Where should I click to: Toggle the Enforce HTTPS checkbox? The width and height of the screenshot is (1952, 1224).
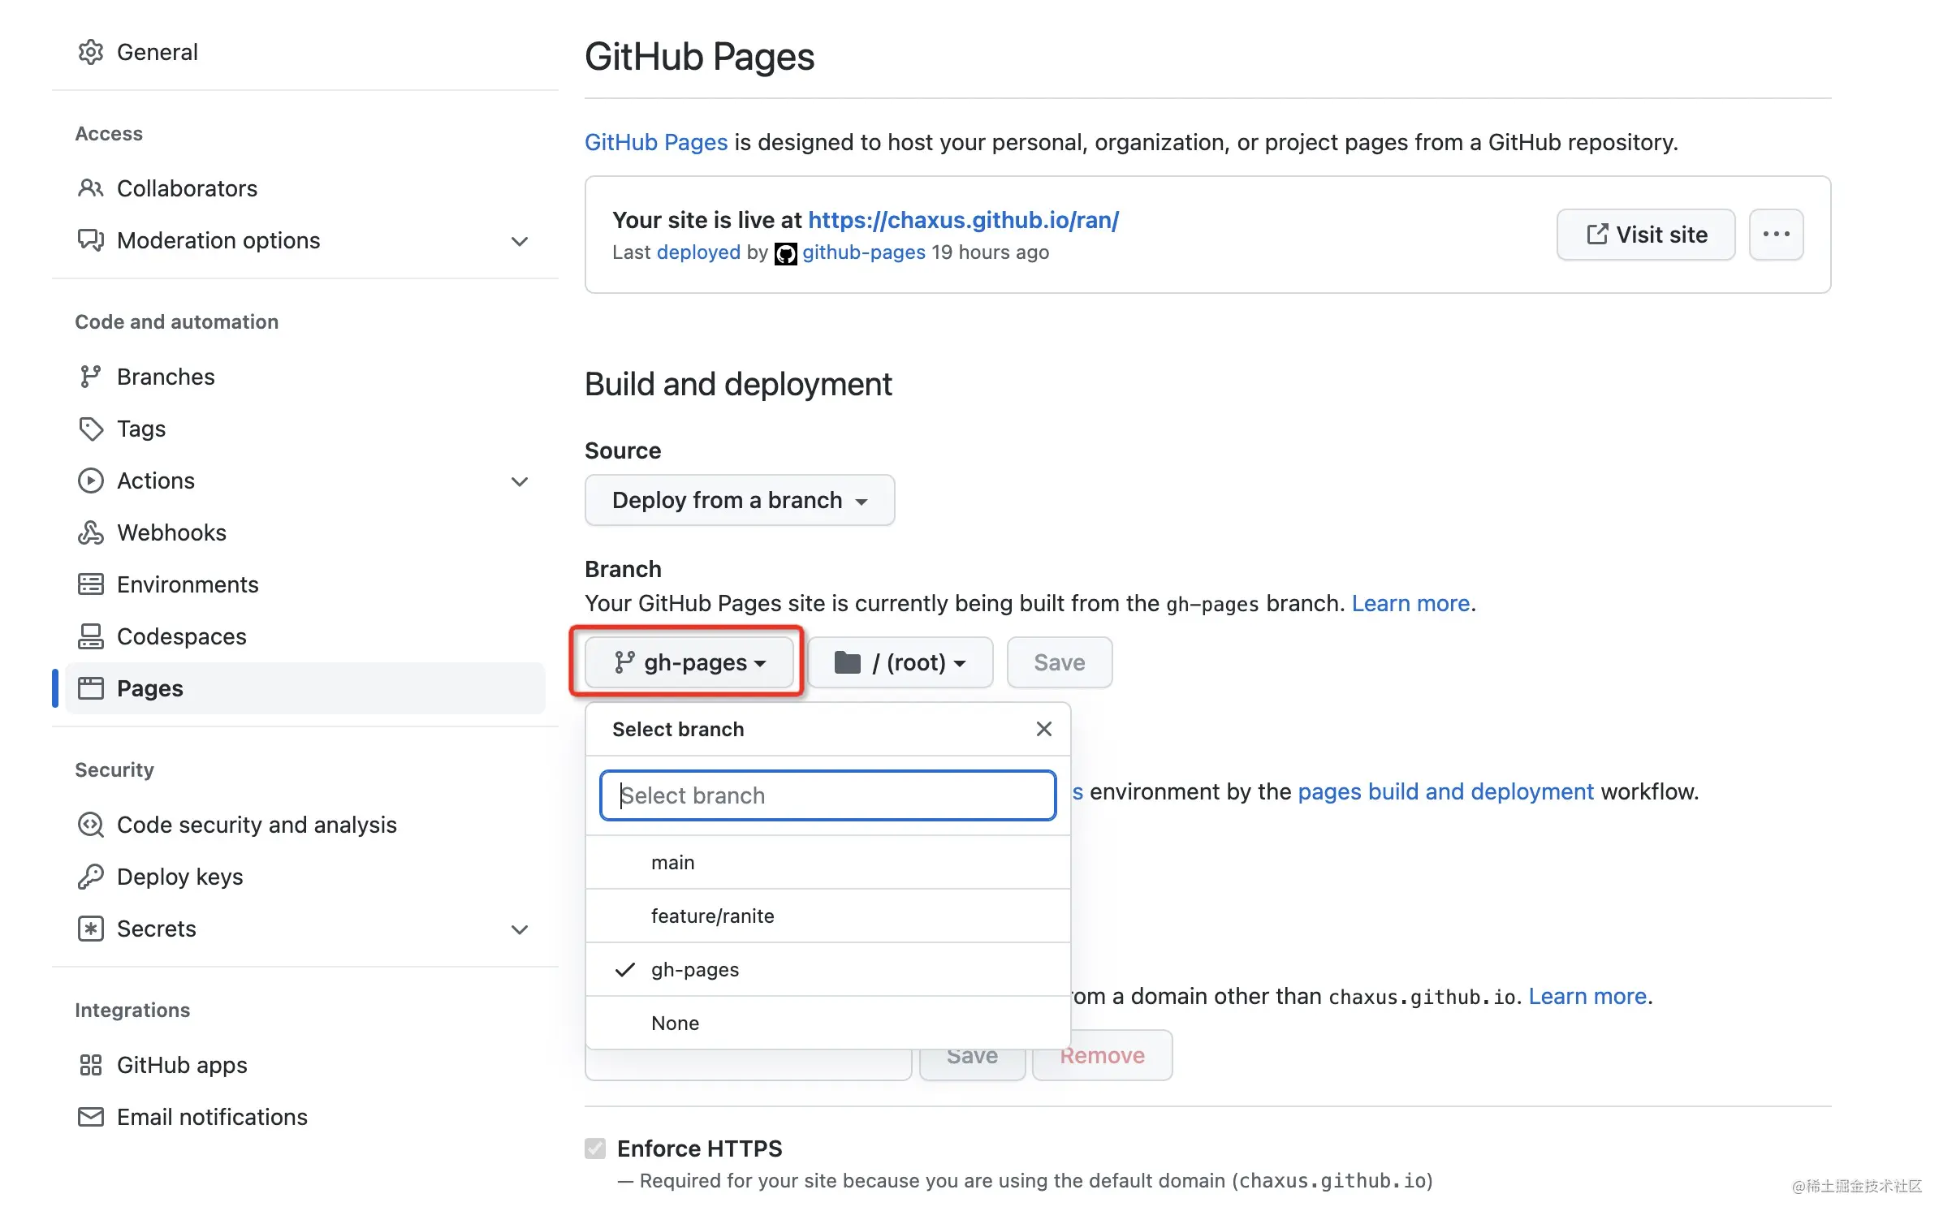click(x=595, y=1148)
